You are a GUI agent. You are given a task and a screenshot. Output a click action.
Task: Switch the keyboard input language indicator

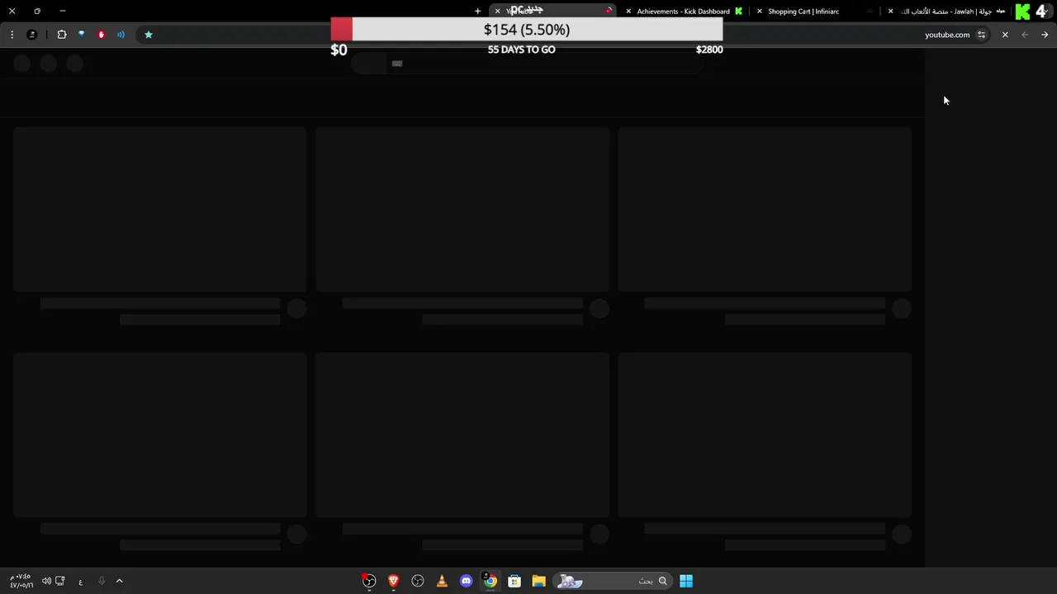click(80, 582)
